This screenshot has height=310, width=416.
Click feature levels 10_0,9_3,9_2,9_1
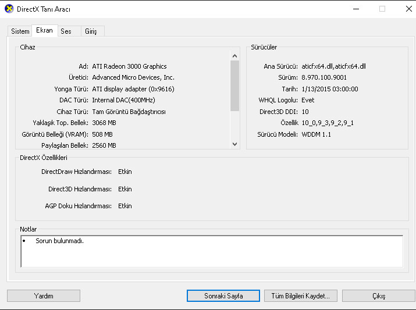[328, 123]
